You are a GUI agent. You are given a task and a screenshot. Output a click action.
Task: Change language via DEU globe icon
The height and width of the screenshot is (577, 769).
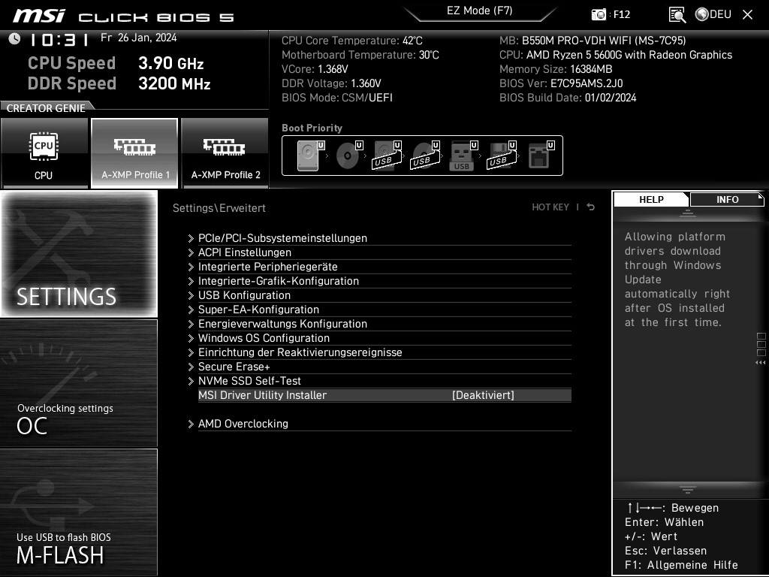pyautogui.click(x=713, y=14)
